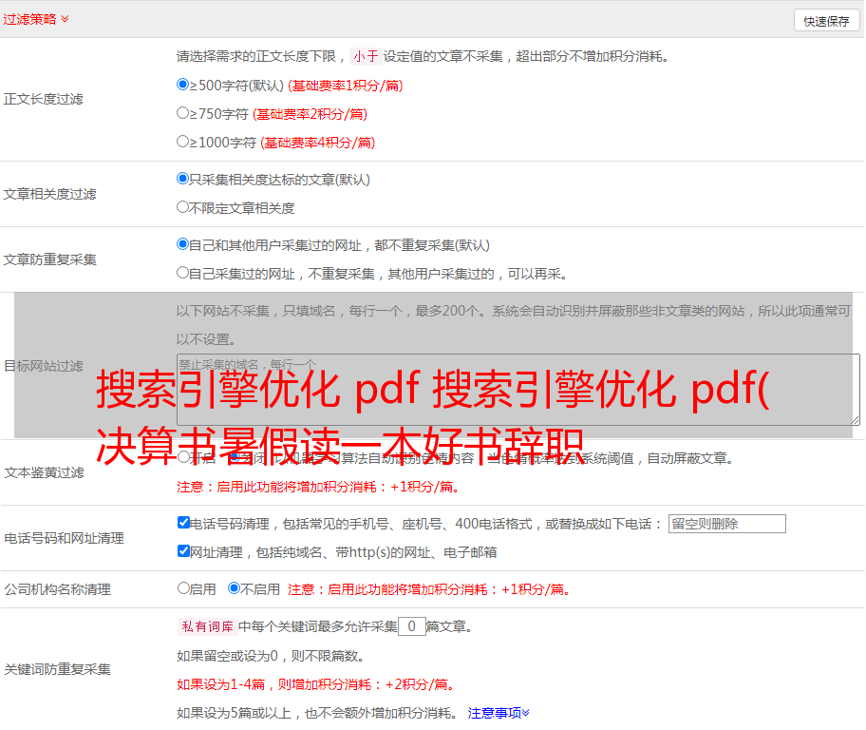Click the article count field showing 0

click(x=411, y=626)
